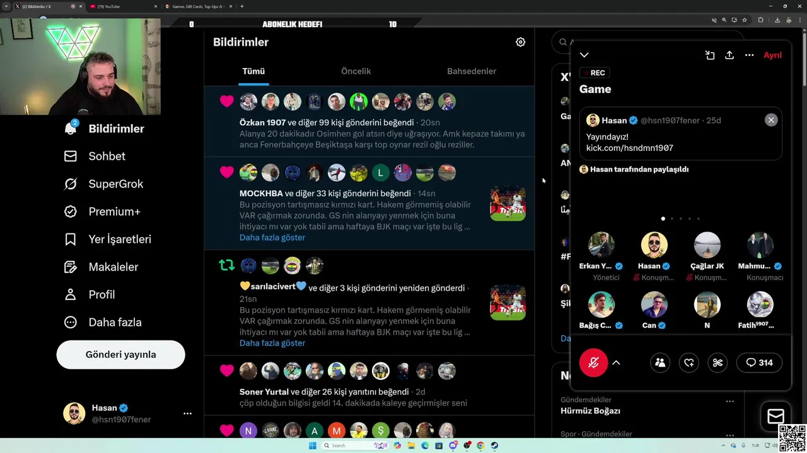Open floating messages envelope button

pos(775,417)
